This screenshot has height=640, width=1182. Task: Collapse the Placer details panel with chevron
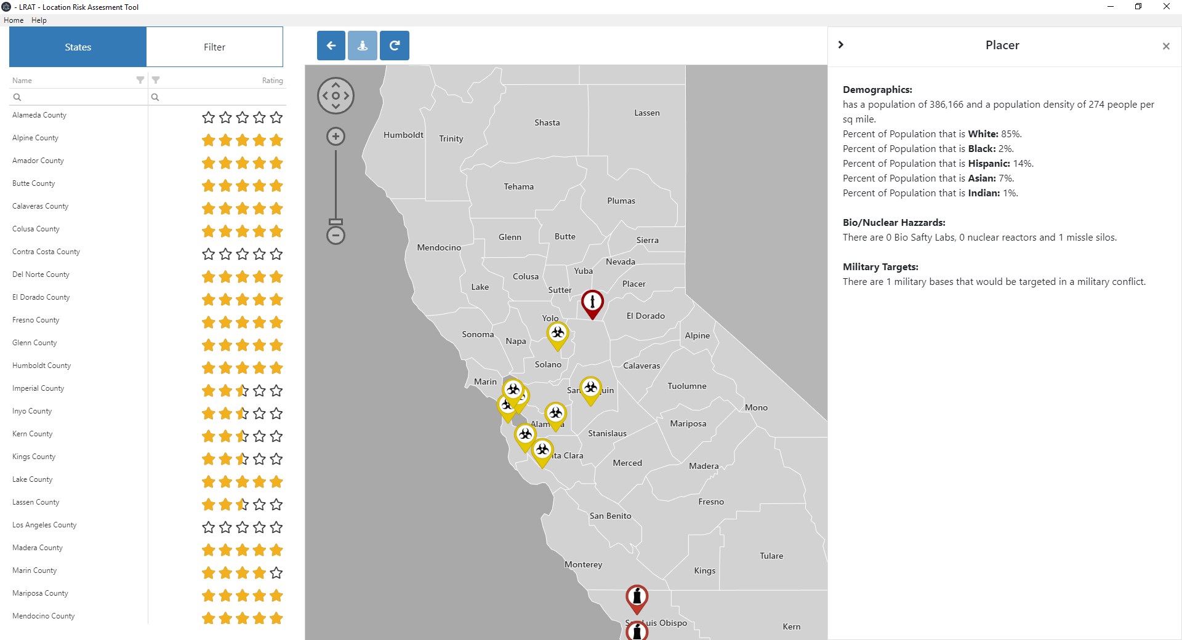(841, 44)
